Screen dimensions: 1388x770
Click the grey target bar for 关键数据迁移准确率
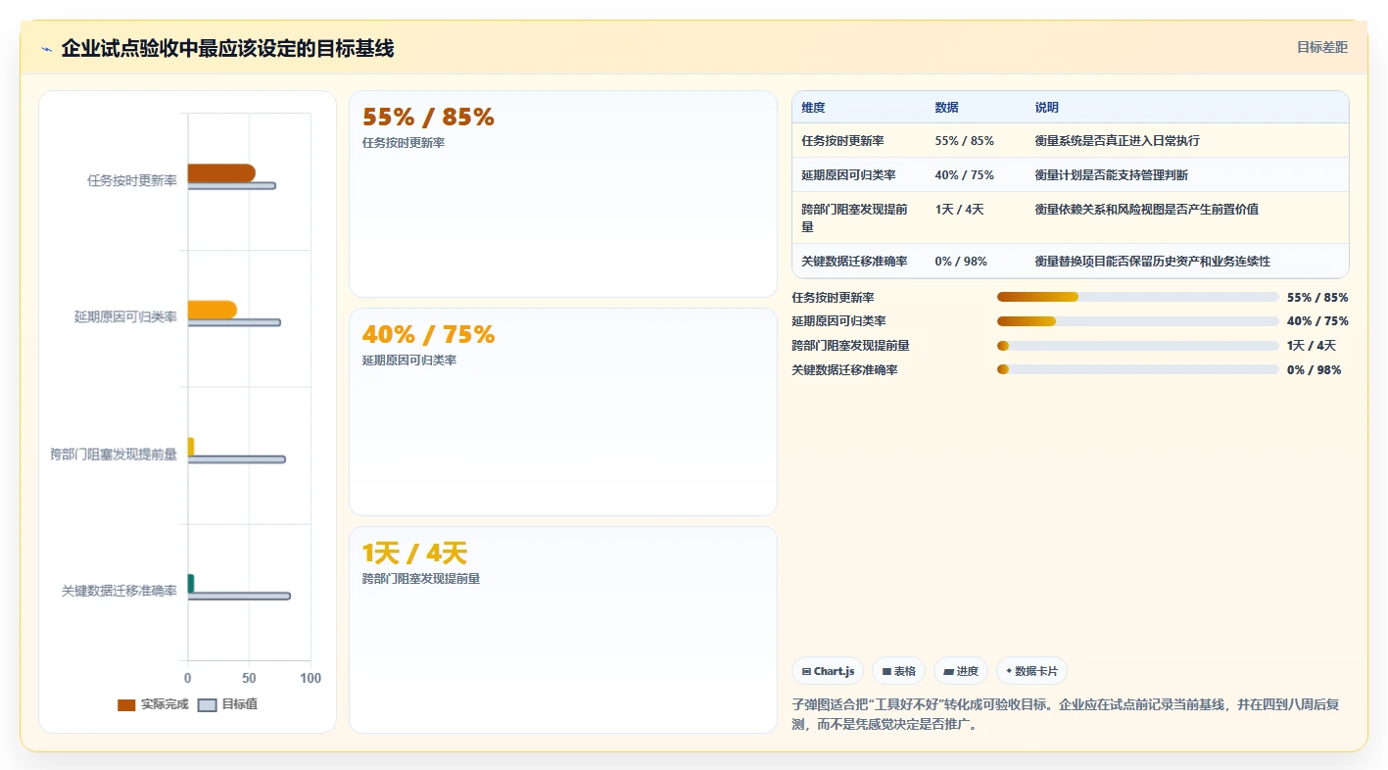(239, 596)
